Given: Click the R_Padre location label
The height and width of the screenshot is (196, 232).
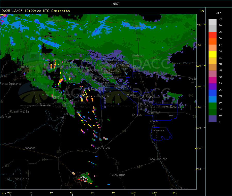Looking at the screenshot, I should 148,97.
